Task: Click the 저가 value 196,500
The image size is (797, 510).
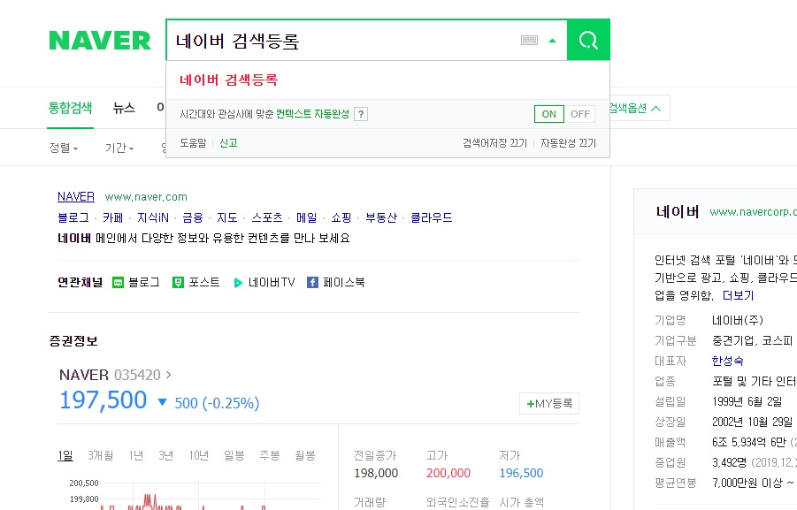Action: (521, 473)
